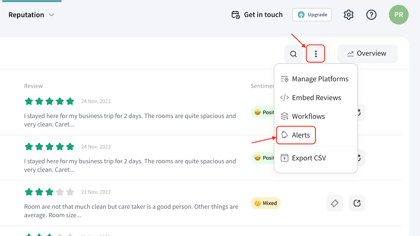Screen dimensions: 420x236
Task: Open the three-dot more options menu
Action: [x=316, y=54]
